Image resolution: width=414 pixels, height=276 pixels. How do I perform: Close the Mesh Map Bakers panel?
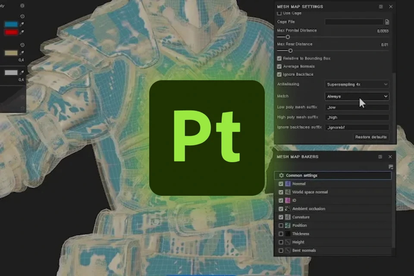pos(390,157)
